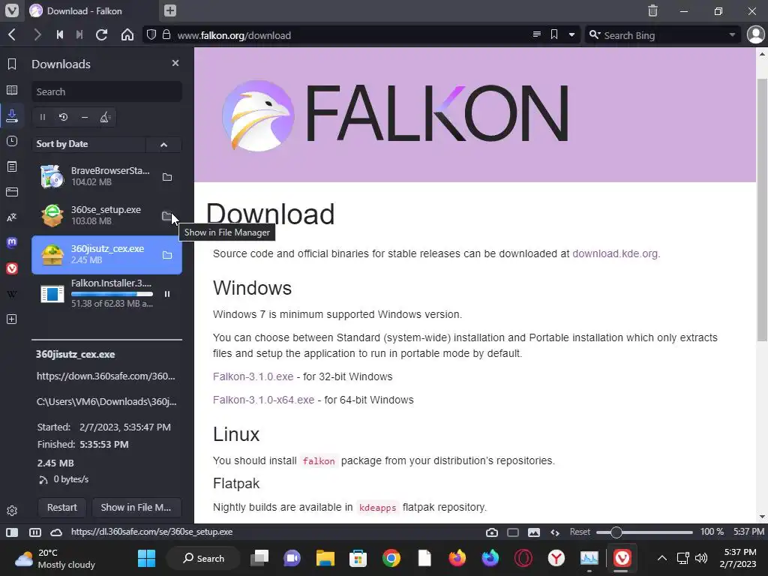Click the Show in File Manager button
The height and width of the screenshot is (576, 768).
[x=136, y=508]
